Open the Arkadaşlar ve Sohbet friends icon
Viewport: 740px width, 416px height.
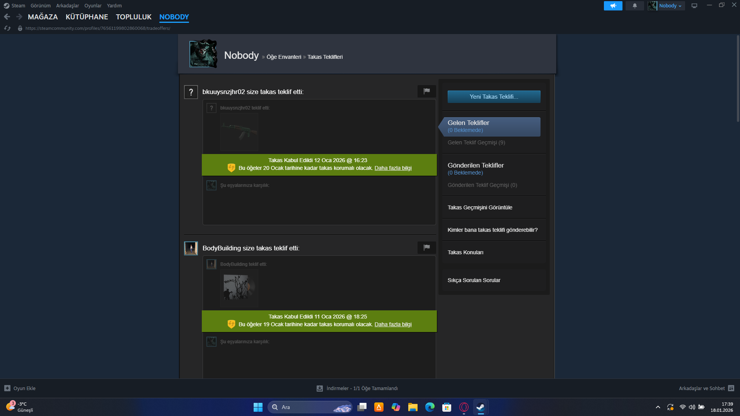pyautogui.click(x=731, y=388)
